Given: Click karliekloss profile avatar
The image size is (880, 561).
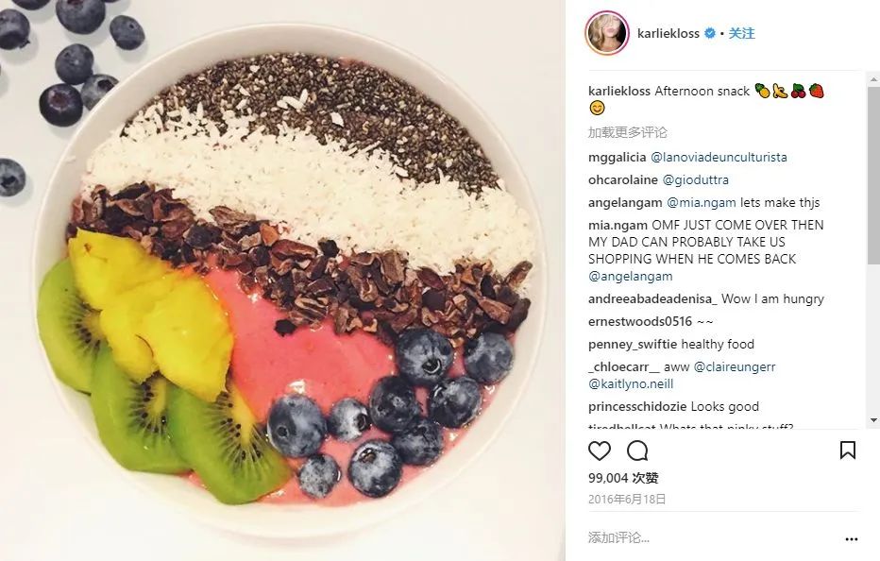Looking at the screenshot, I should coord(607,33).
